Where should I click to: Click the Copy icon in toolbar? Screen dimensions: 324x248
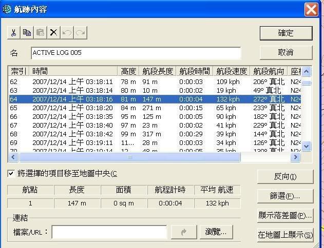[27, 33]
